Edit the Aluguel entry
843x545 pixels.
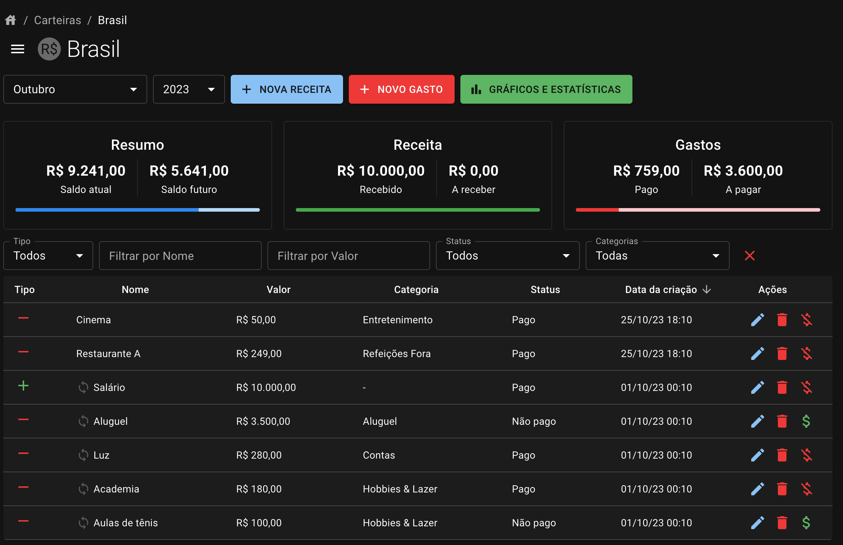click(x=757, y=421)
